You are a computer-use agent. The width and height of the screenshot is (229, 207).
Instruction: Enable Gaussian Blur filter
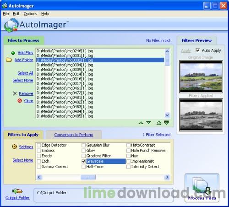tap(84, 145)
